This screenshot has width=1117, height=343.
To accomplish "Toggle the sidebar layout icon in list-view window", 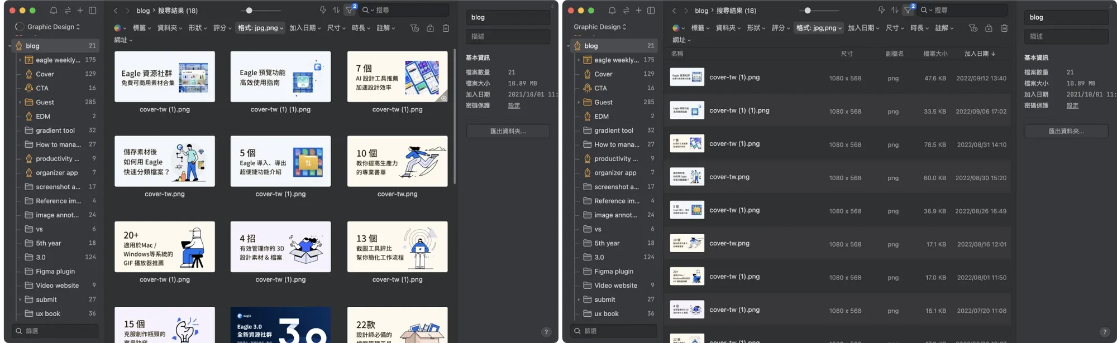I will coord(651,11).
